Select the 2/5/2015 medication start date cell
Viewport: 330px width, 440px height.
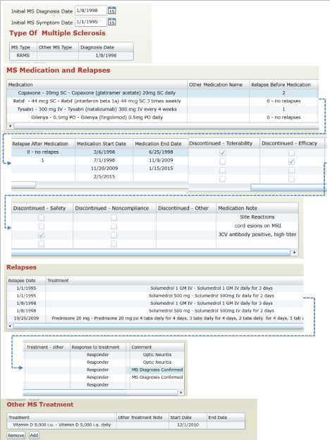[104, 176]
